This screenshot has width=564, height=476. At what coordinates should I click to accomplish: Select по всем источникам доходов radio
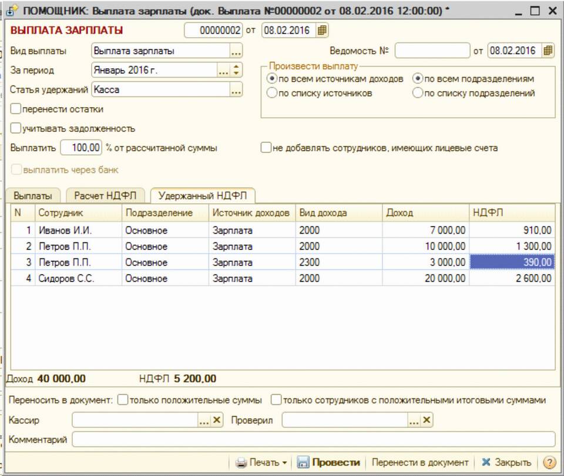[x=272, y=79]
